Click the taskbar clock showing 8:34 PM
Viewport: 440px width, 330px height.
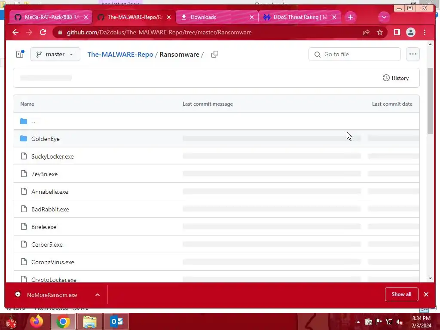421,322
